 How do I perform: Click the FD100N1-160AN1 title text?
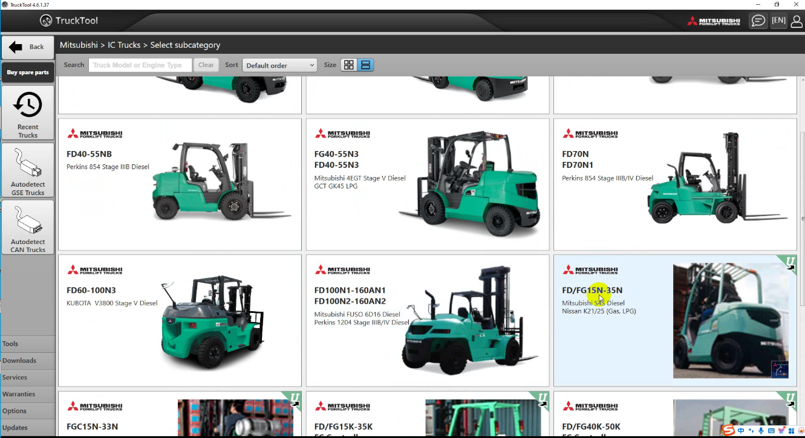coord(350,290)
